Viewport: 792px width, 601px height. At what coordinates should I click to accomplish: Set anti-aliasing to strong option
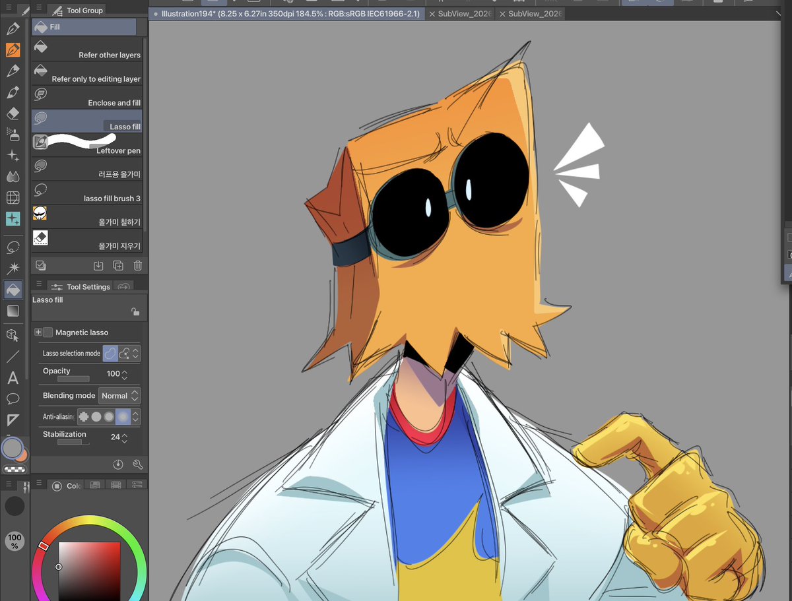[123, 417]
